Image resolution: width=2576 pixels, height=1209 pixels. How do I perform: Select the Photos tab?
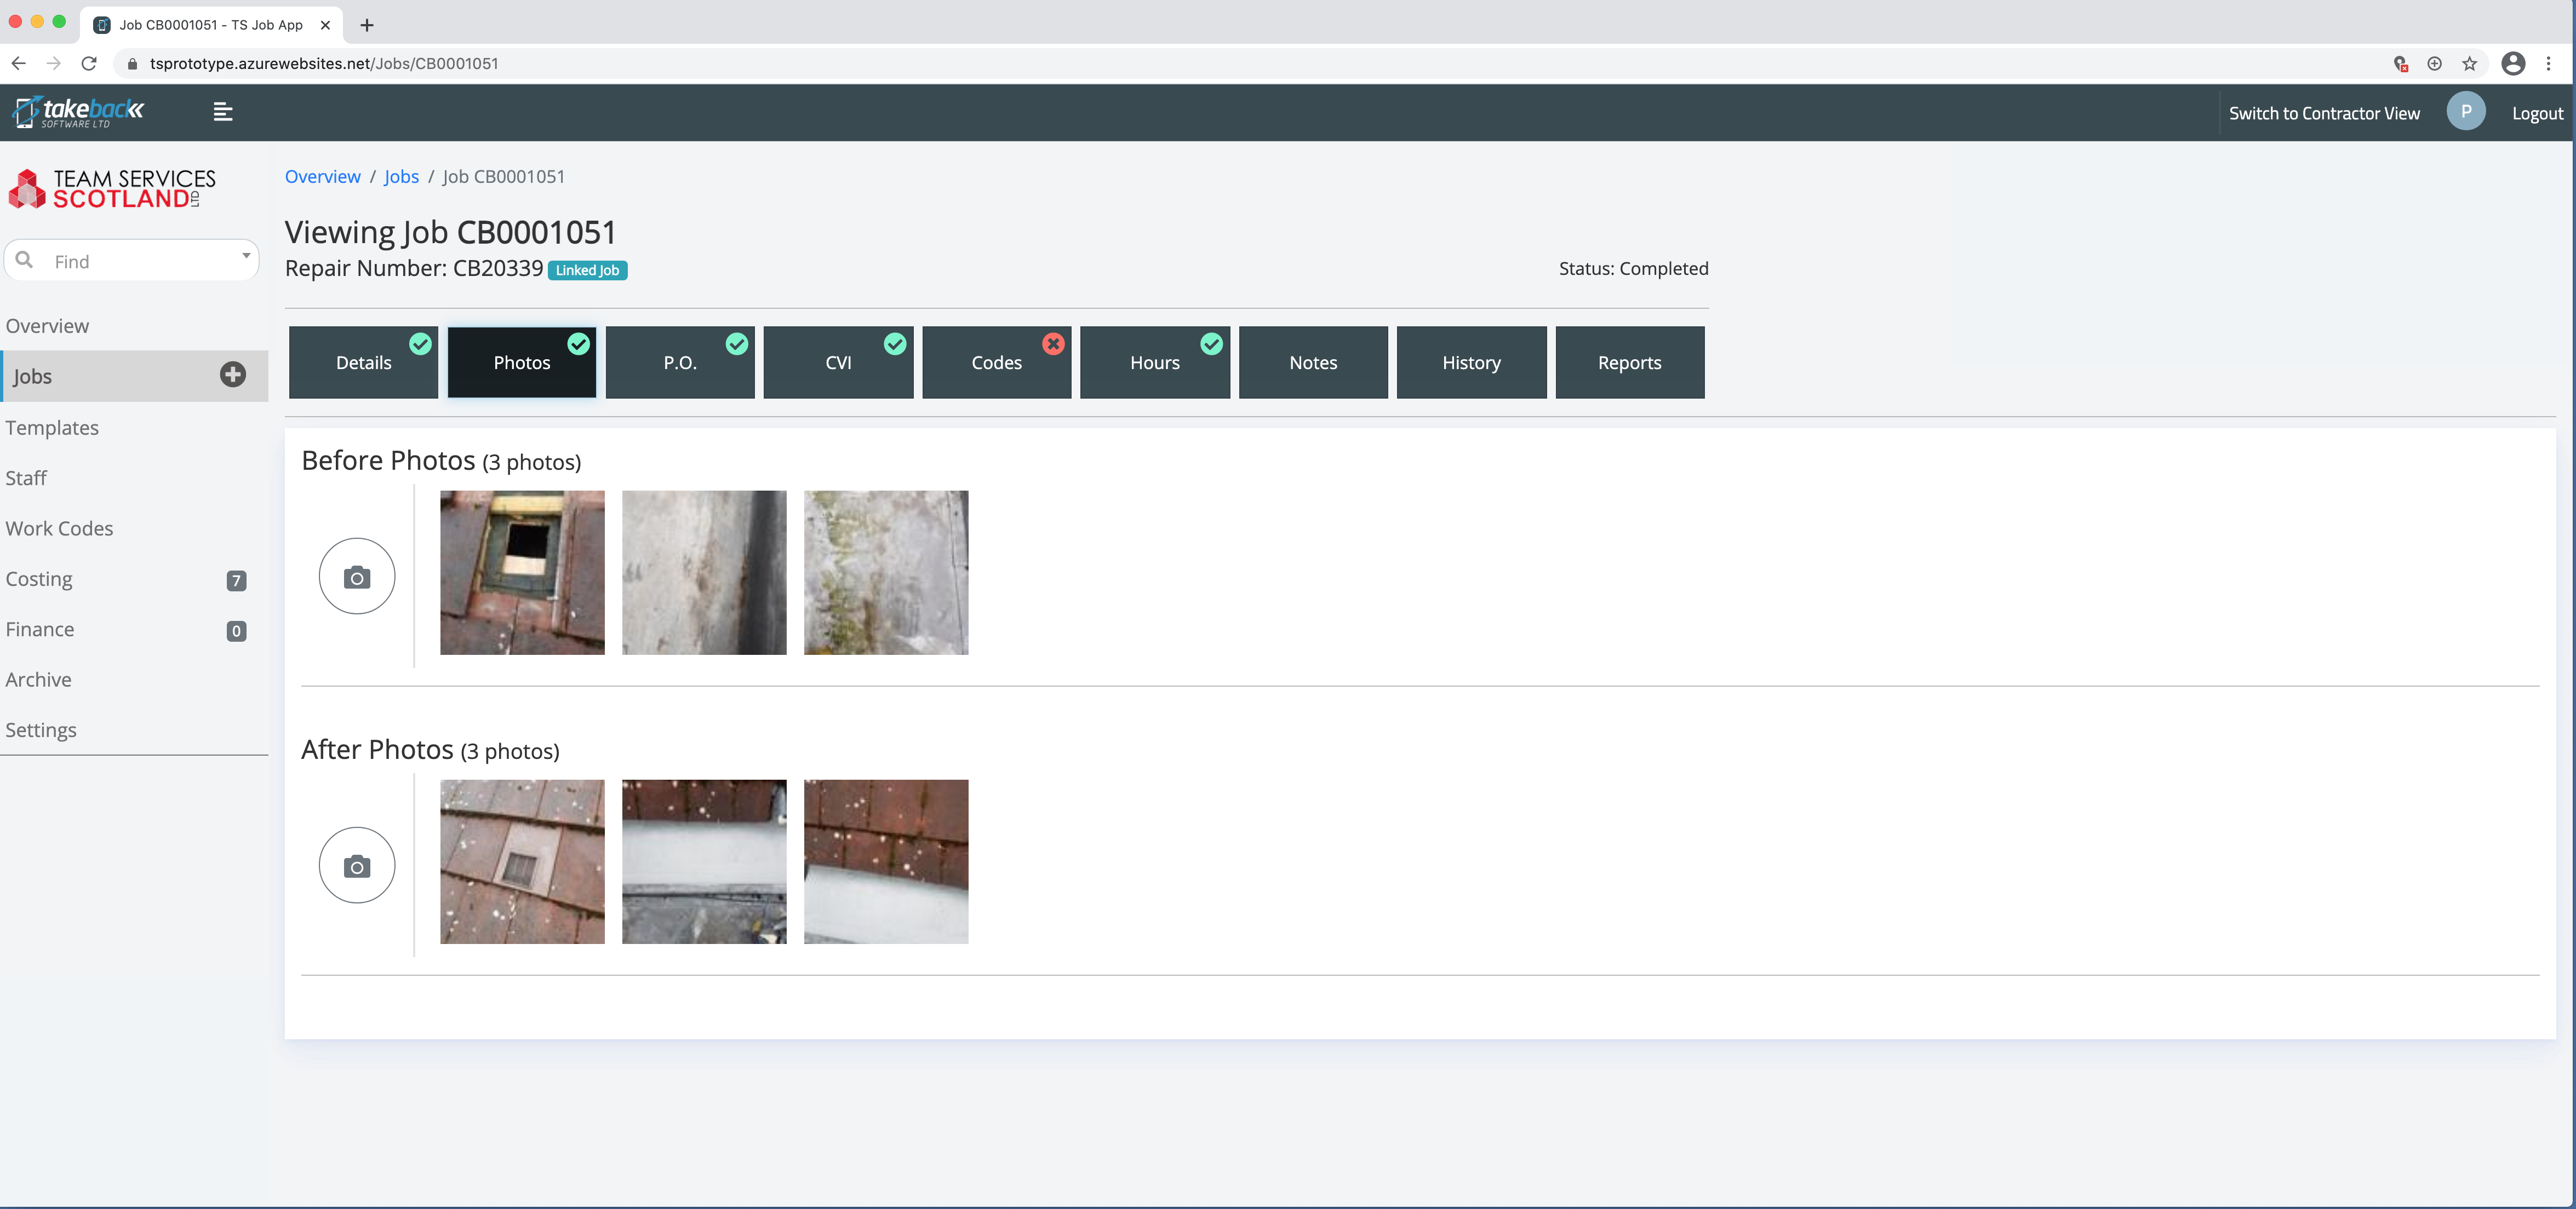[522, 362]
